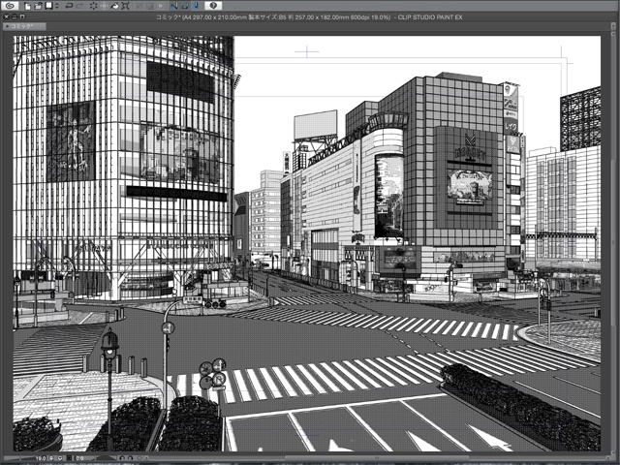620x465 pixels.
Task: Open the save options stepper arrows
Action: 57,6
